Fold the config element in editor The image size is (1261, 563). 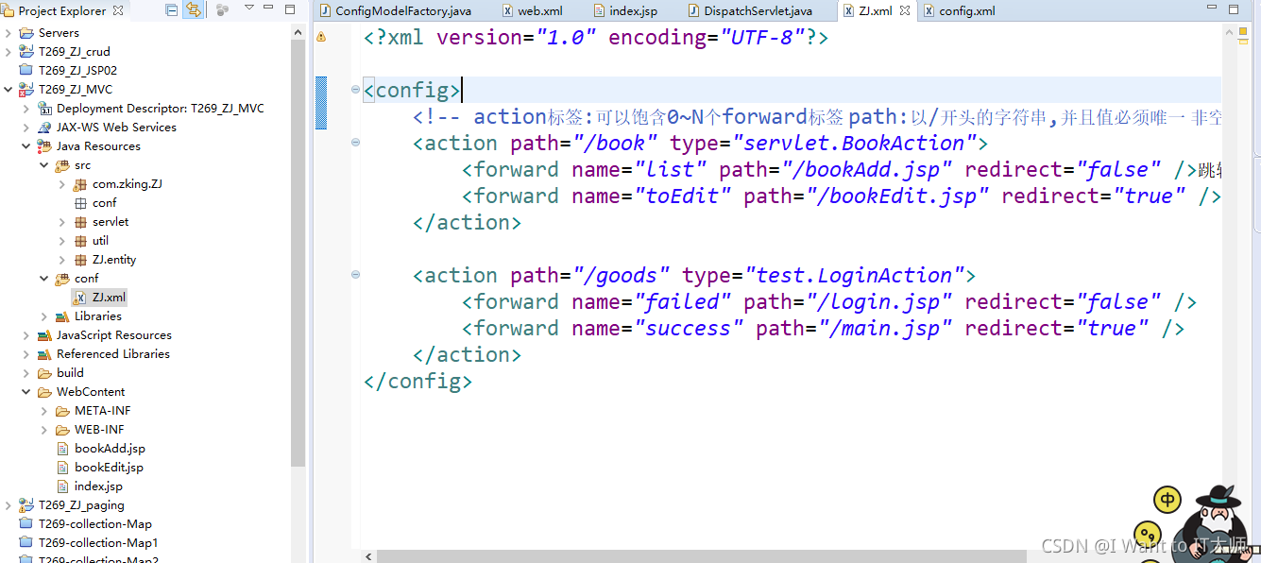(x=355, y=90)
